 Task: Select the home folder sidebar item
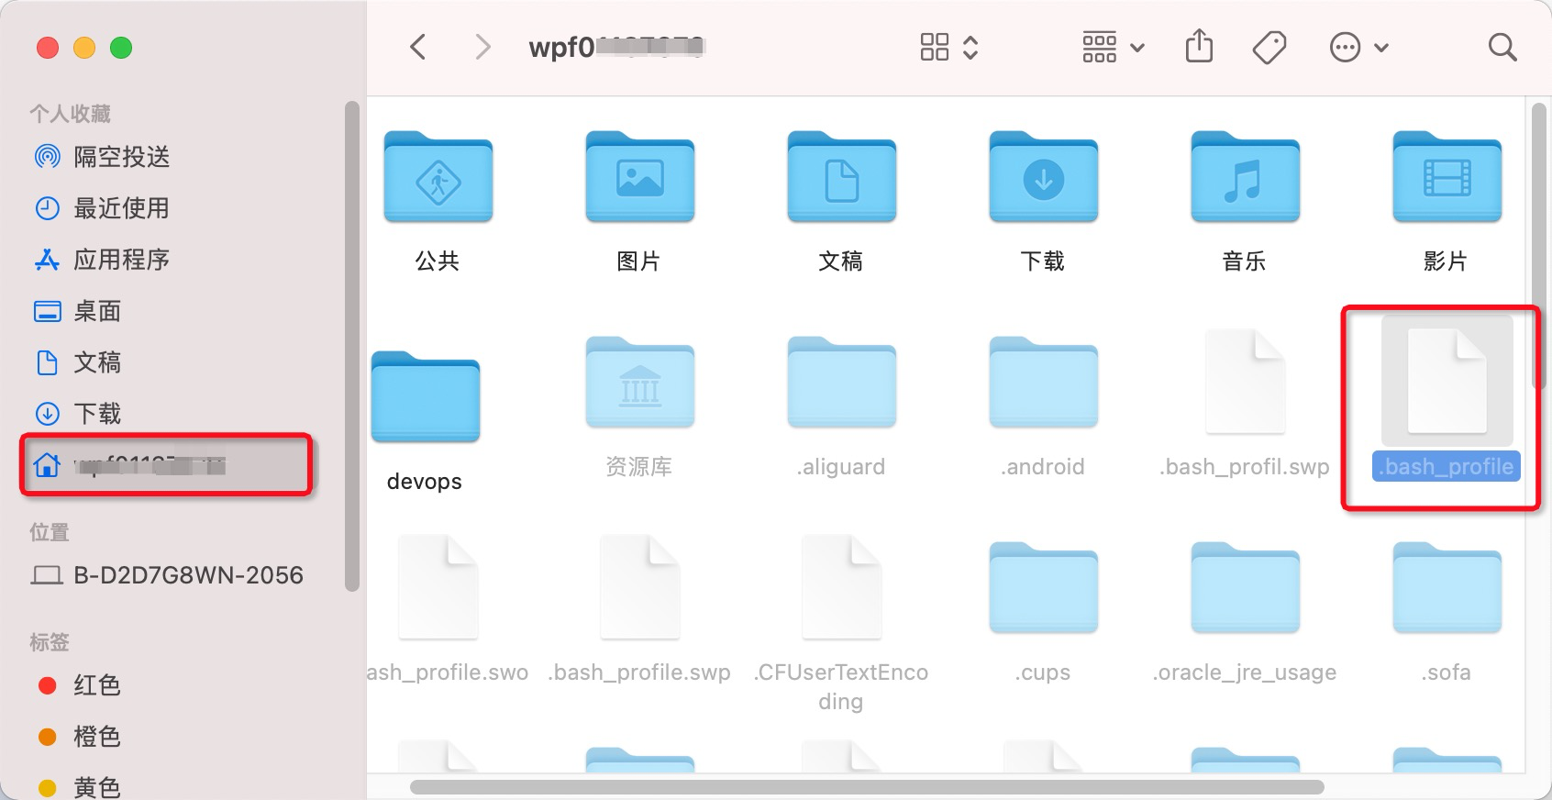pos(167,466)
